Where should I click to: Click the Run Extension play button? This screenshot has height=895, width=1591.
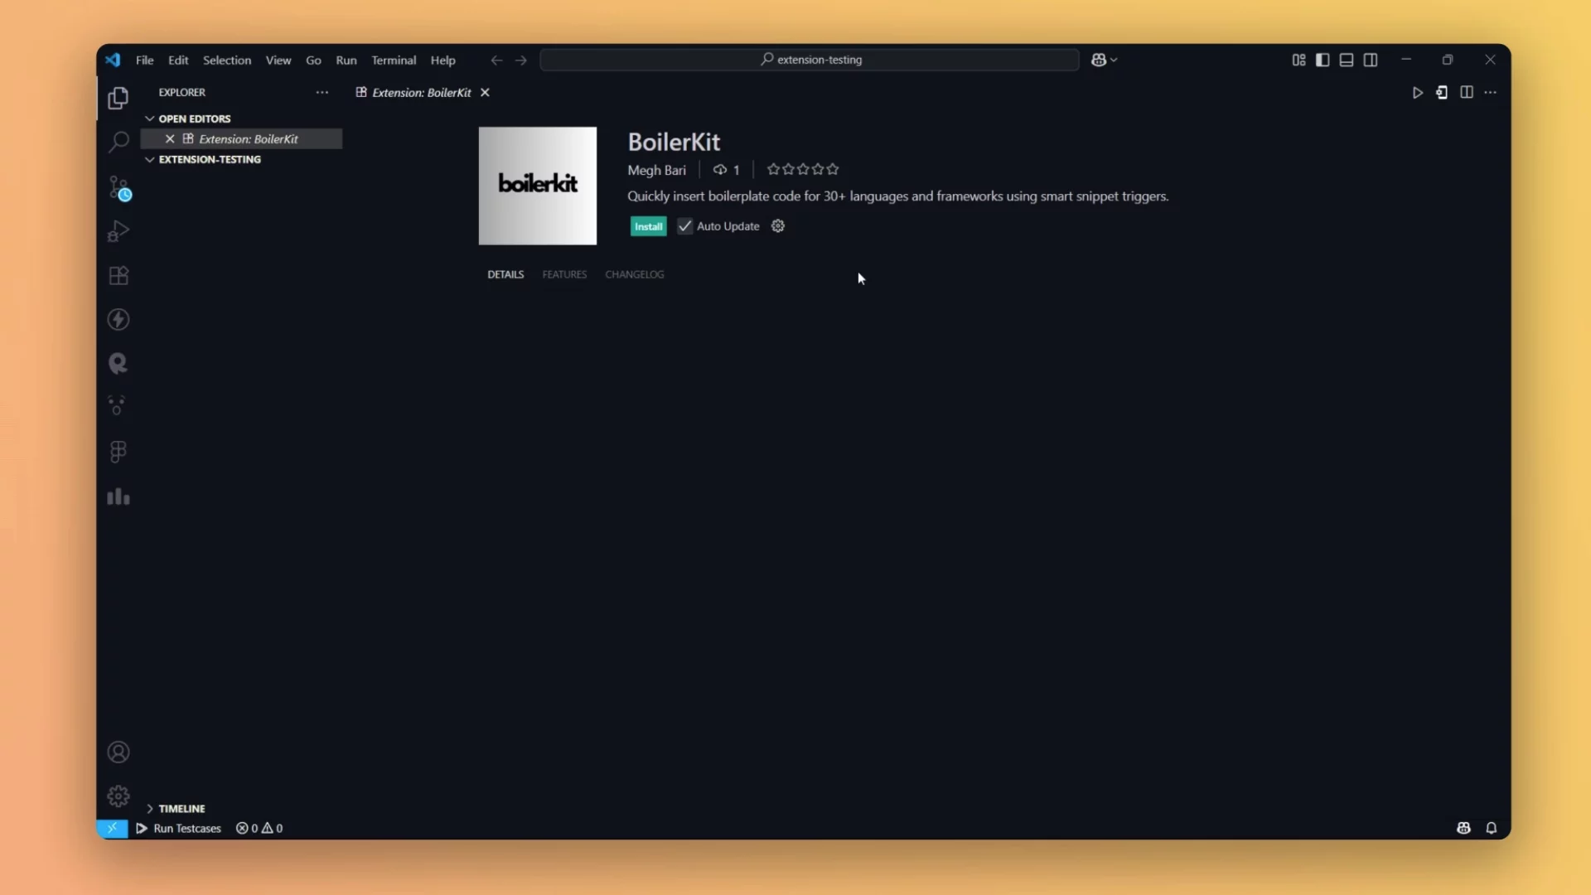coord(1418,93)
